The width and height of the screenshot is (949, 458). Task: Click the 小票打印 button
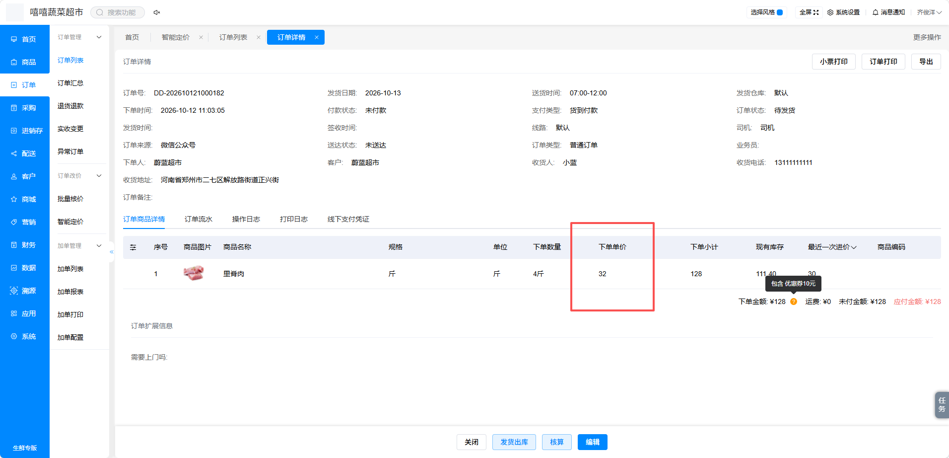pyautogui.click(x=834, y=62)
